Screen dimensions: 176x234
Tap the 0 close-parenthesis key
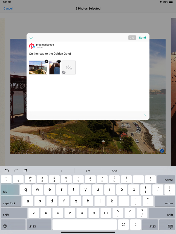click(x=126, y=179)
